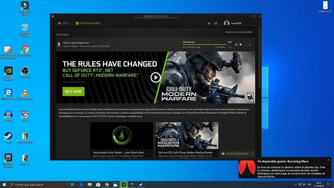Viewport: 334px width, 188px height.
Task: Open GeForce Experience settings gear
Action: click(216, 23)
